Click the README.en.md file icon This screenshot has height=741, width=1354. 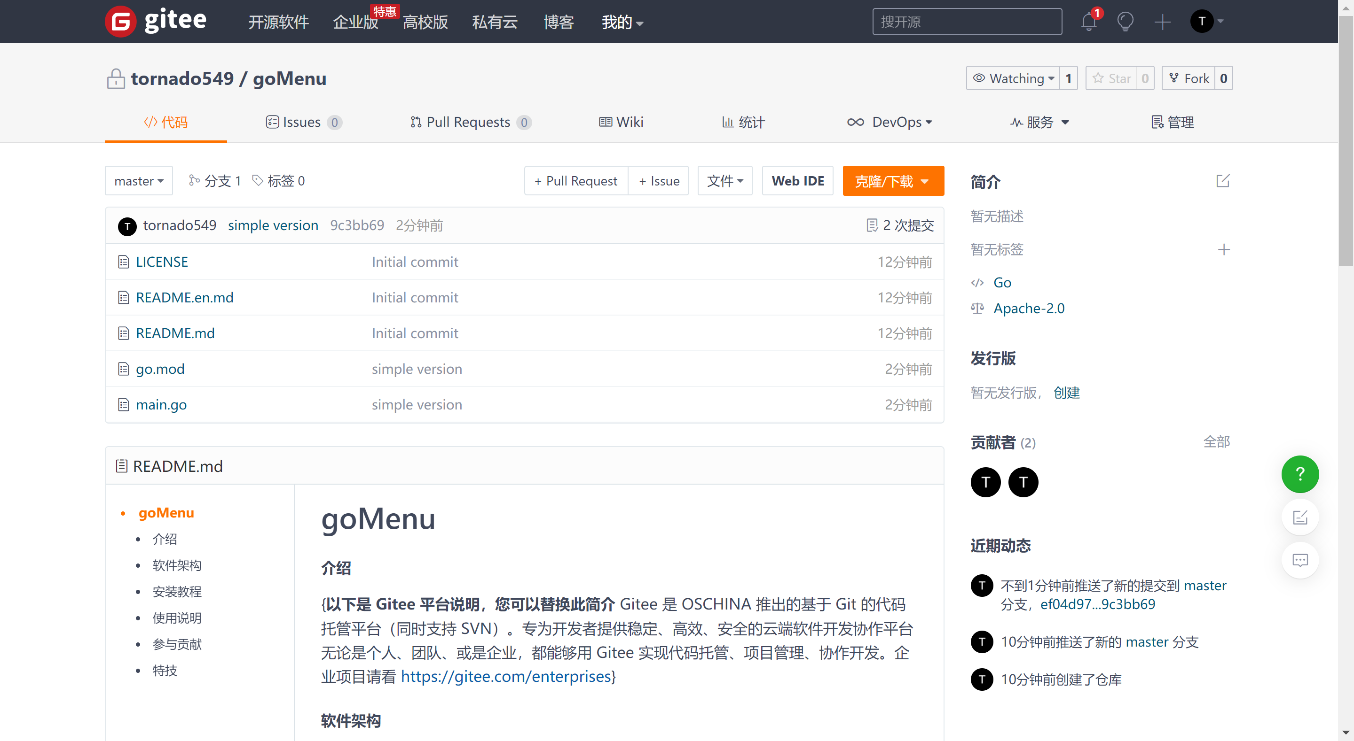point(124,298)
